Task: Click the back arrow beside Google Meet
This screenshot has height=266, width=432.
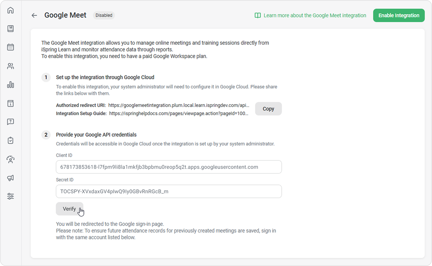Action: (x=34, y=16)
